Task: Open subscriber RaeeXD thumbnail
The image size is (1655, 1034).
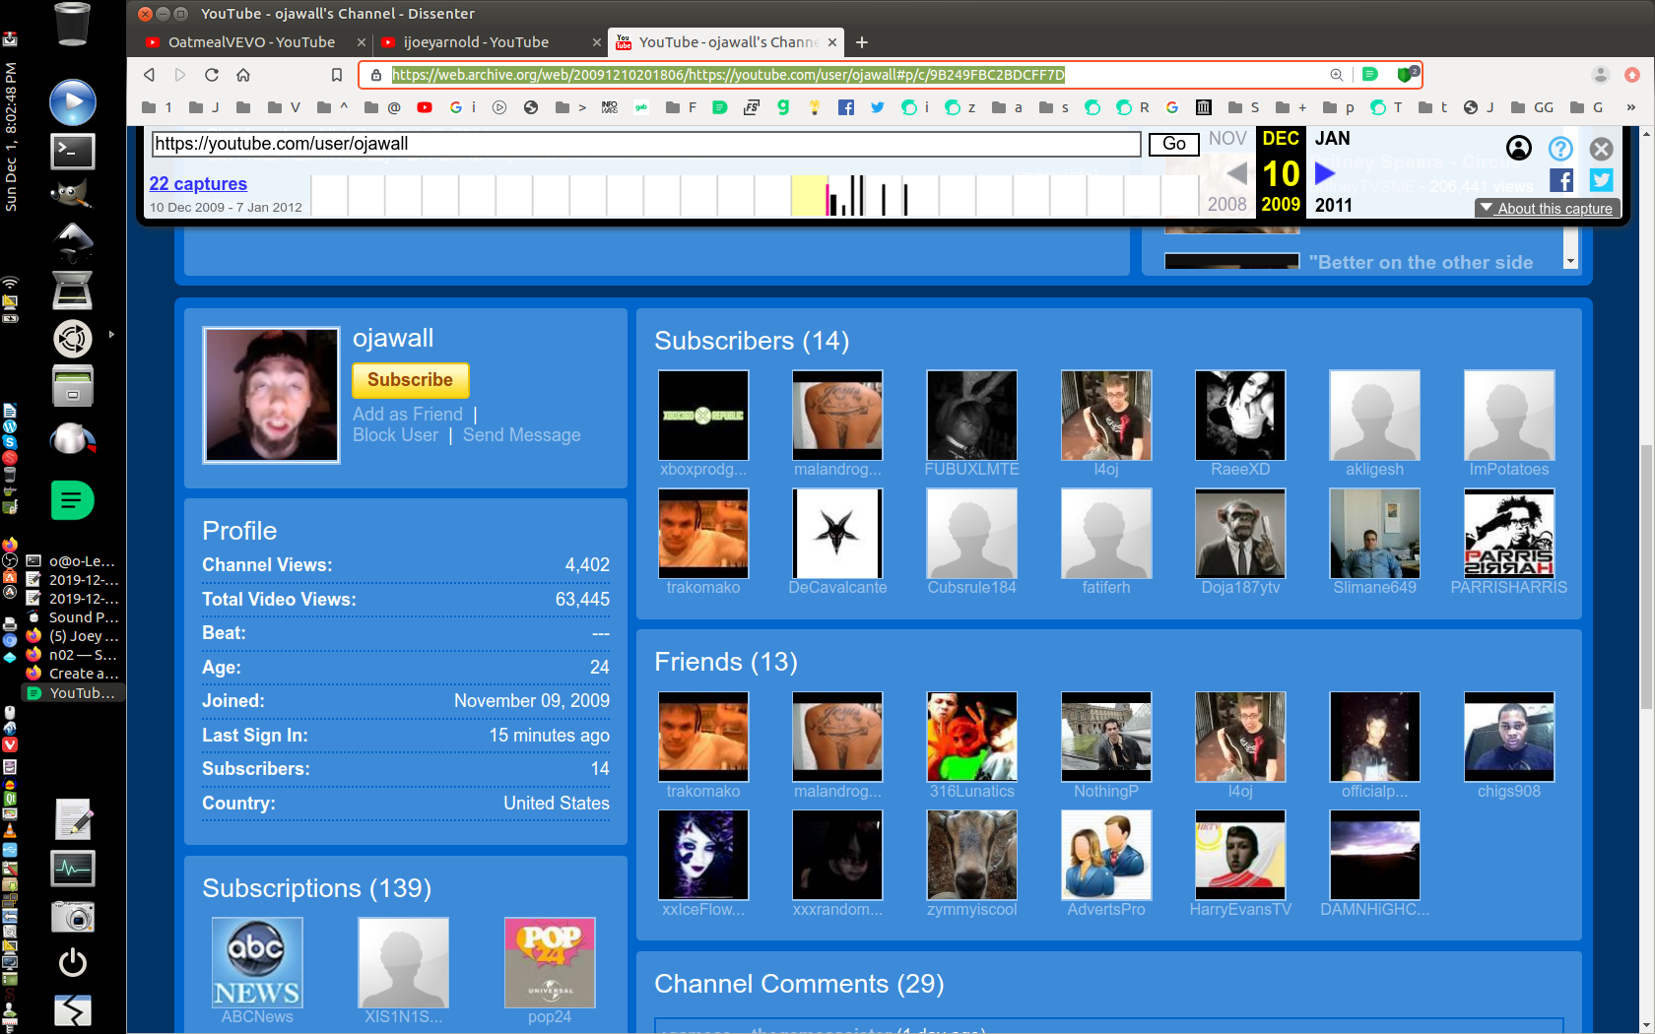Action: (1240, 416)
